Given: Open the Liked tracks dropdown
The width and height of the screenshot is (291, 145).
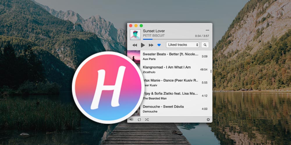Looking at the screenshot, I should [x=182, y=45].
